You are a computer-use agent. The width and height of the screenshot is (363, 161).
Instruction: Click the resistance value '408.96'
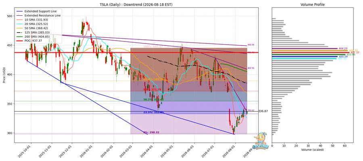point(251,68)
